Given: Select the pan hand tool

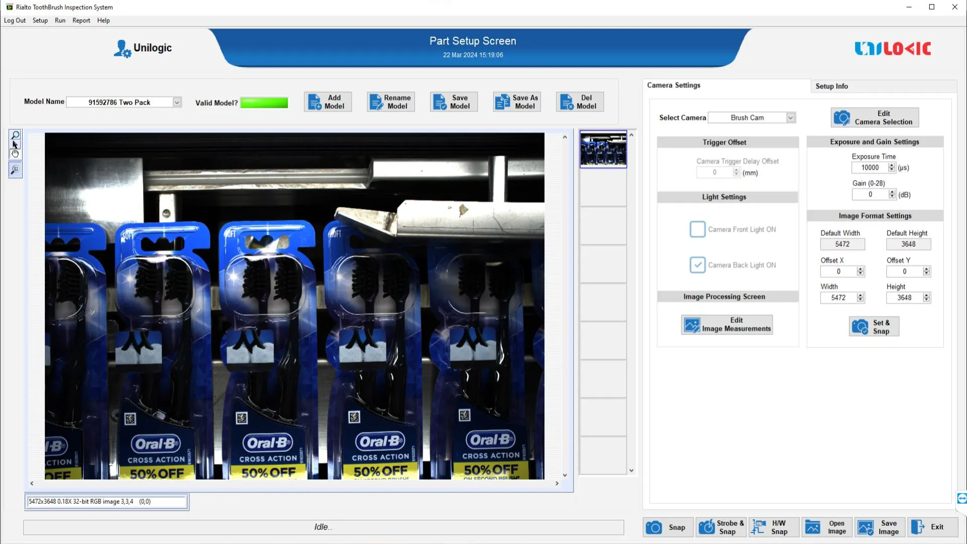Looking at the screenshot, I should click(x=15, y=153).
